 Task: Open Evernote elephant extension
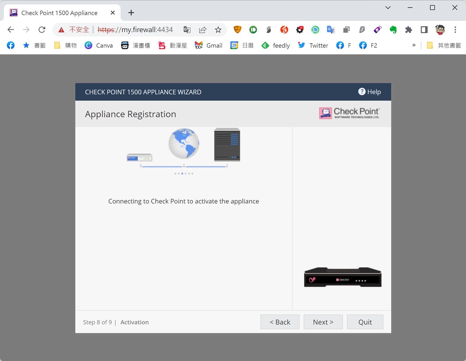tap(393, 29)
